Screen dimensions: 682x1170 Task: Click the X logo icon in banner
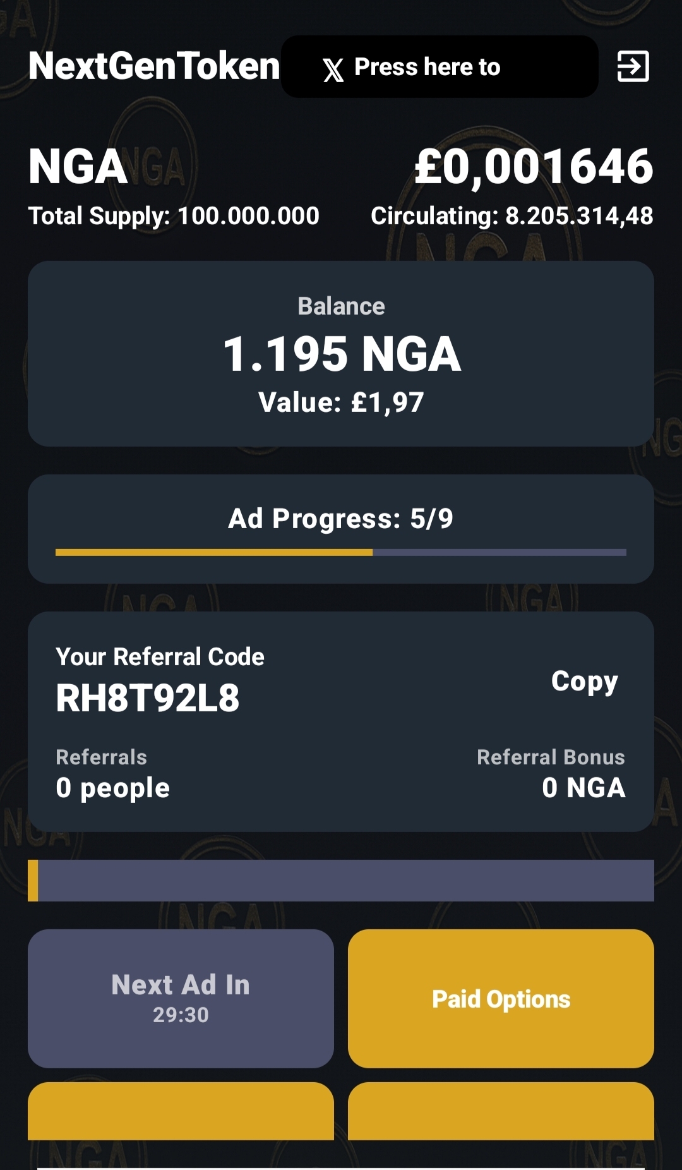click(333, 69)
